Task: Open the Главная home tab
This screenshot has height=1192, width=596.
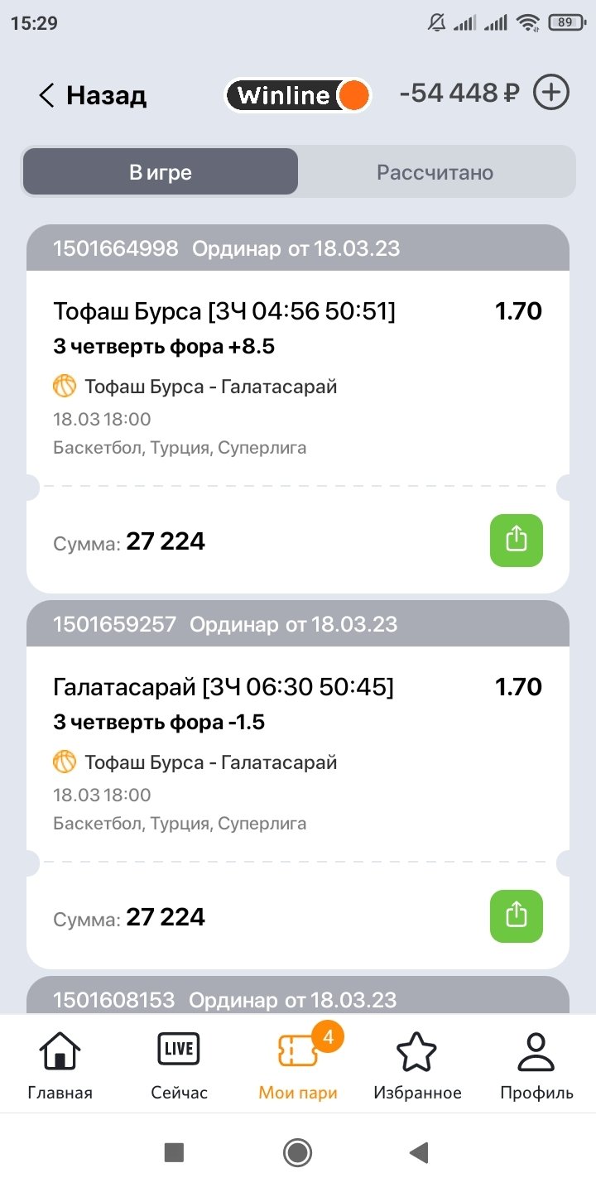Action: [x=60, y=1065]
